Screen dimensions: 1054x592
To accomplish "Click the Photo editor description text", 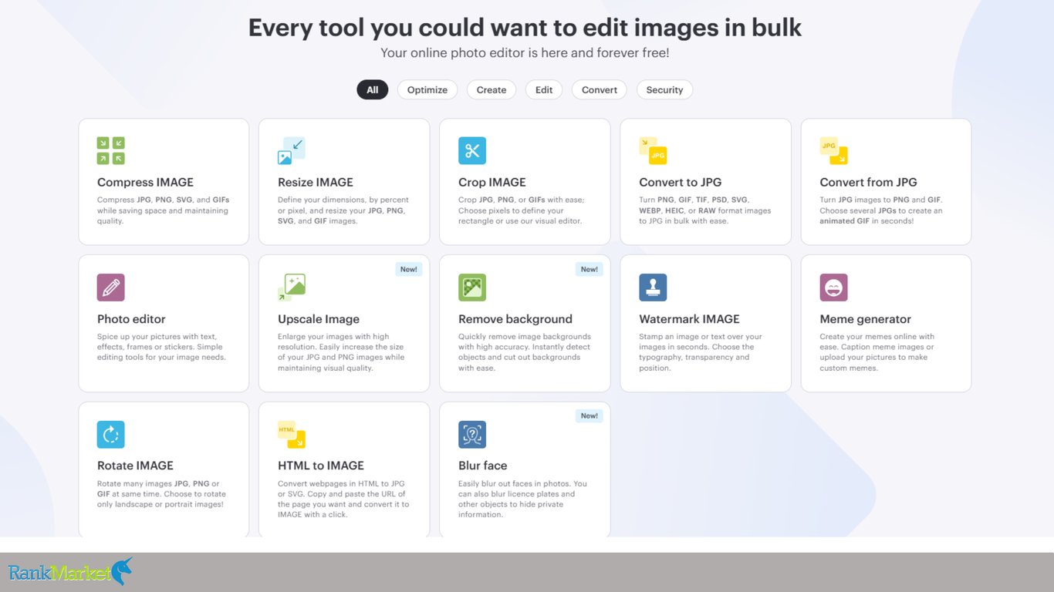I will (x=161, y=347).
